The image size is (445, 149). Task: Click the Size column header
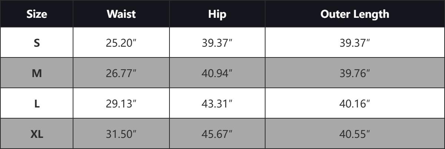point(37,14)
